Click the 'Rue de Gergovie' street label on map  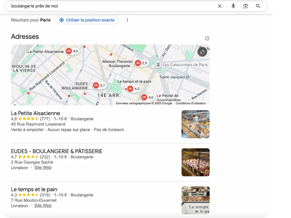(54, 90)
